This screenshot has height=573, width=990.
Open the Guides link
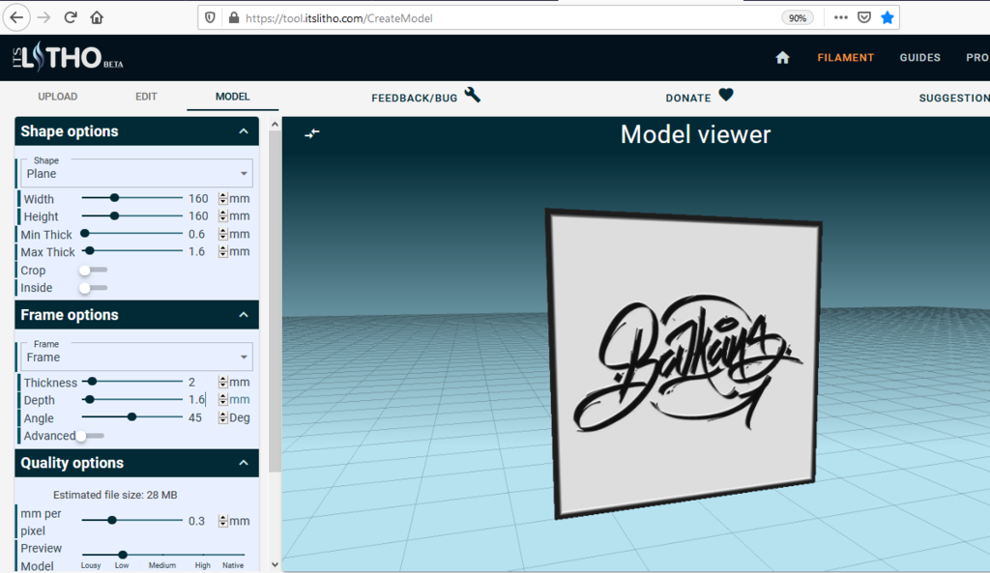pyautogui.click(x=920, y=57)
